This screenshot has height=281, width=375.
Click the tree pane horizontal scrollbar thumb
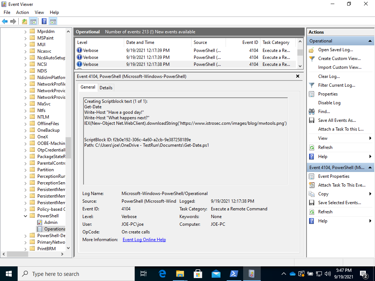(x=18, y=254)
